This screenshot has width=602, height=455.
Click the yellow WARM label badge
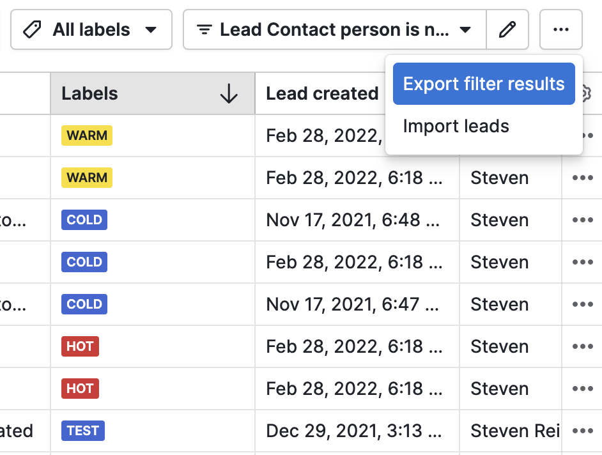(86, 135)
